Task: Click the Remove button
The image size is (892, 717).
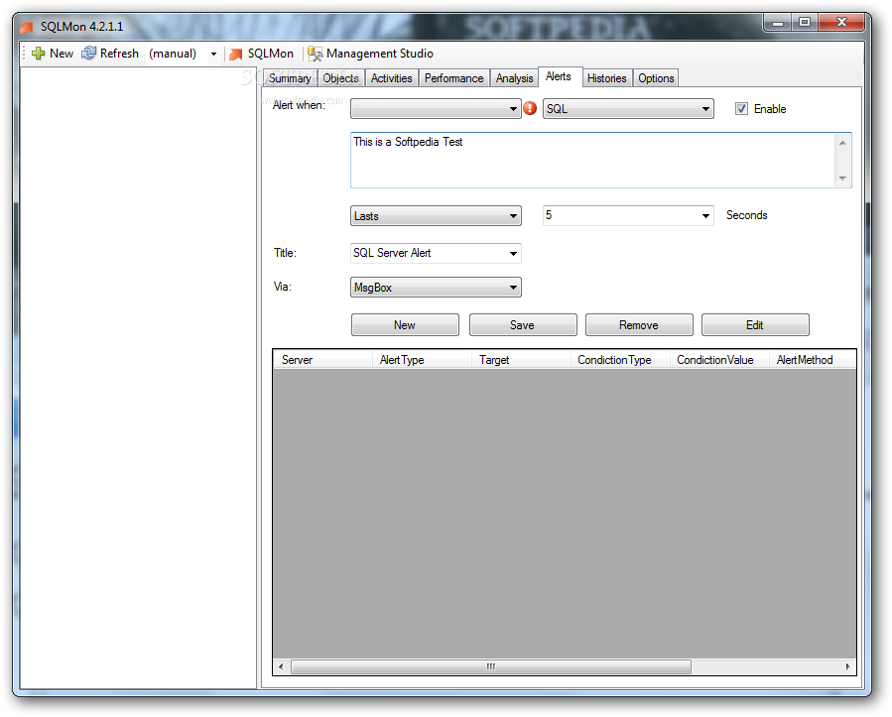Action: (x=639, y=324)
